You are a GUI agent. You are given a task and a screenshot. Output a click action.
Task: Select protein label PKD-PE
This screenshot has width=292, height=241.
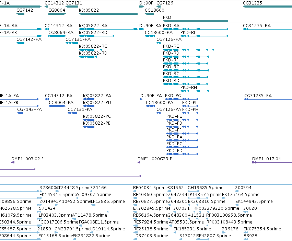point(174,116)
